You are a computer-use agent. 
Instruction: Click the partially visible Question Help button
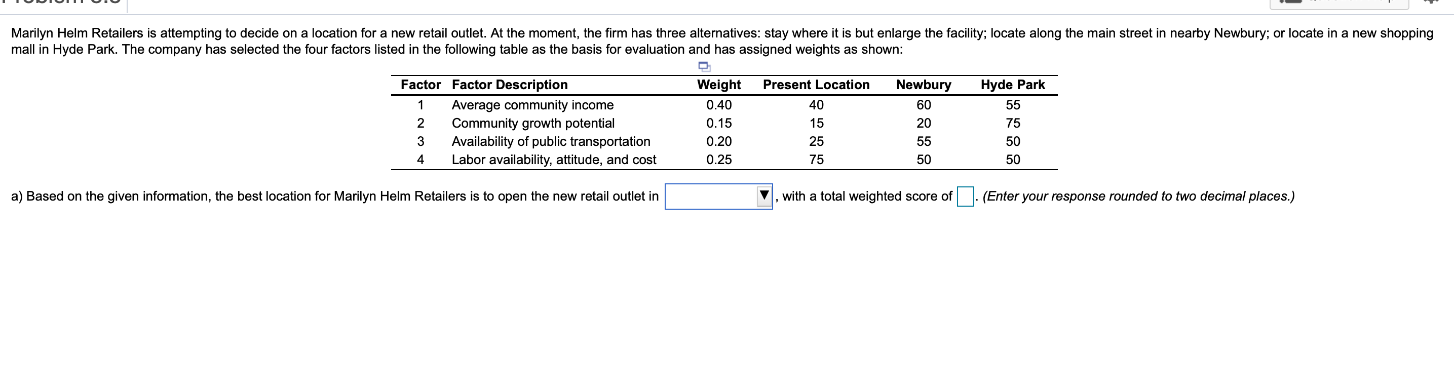click(x=1340, y=4)
